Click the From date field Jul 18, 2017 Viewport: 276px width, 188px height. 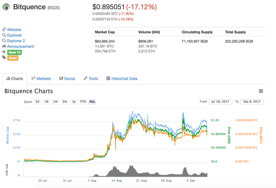(x=220, y=102)
